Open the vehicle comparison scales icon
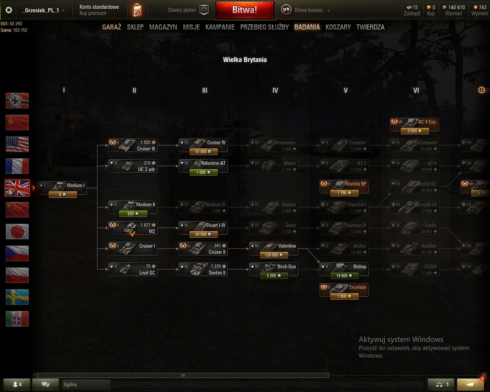The height and width of the screenshot is (392, 490). click(442, 384)
